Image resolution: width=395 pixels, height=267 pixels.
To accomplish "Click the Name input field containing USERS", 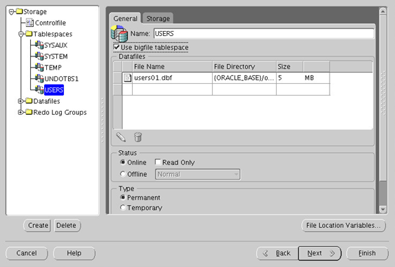I will 264,34.
